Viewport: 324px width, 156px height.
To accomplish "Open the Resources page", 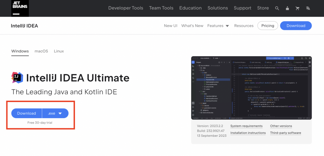I will [244, 26].
